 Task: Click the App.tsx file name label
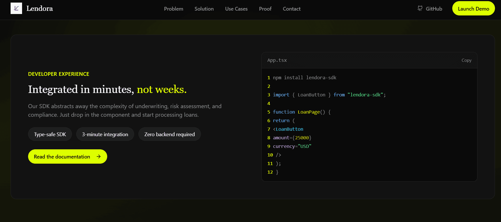pyautogui.click(x=277, y=60)
